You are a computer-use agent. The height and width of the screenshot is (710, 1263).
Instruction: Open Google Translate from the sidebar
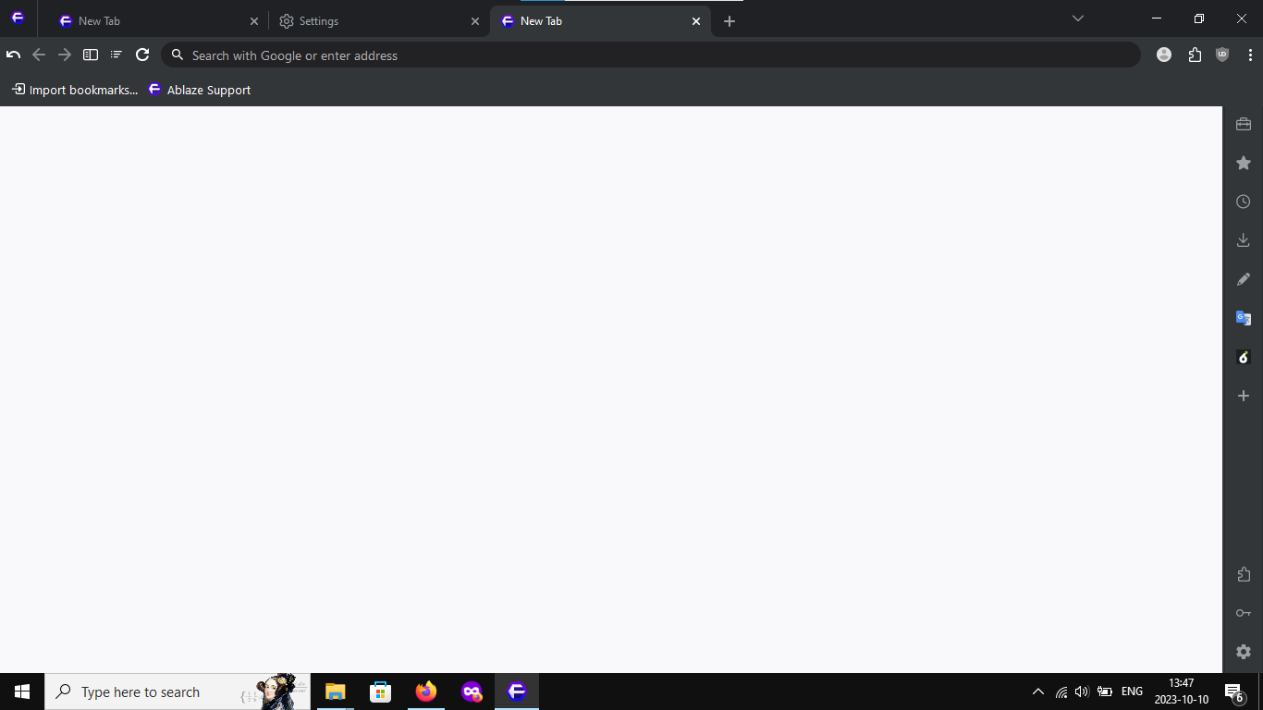(x=1244, y=317)
